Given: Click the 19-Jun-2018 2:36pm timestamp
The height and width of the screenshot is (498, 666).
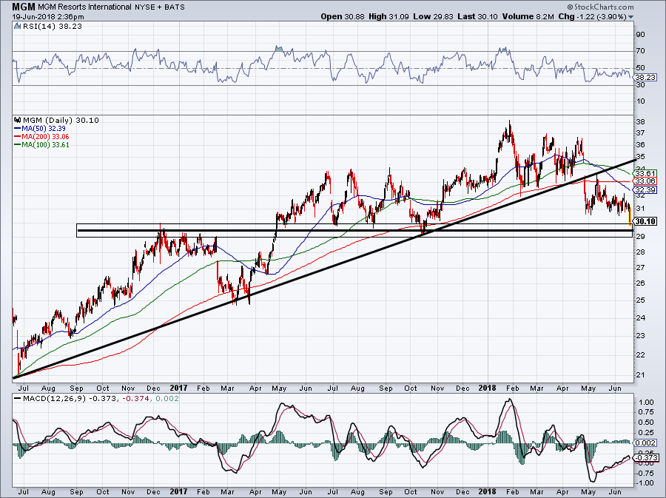Looking at the screenshot, I should 48,17.
